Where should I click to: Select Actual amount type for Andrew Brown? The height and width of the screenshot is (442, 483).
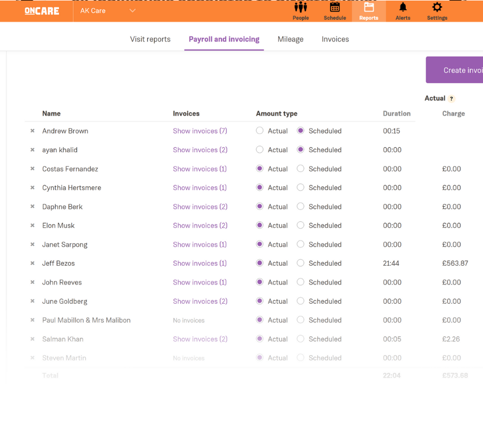[260, 131]
